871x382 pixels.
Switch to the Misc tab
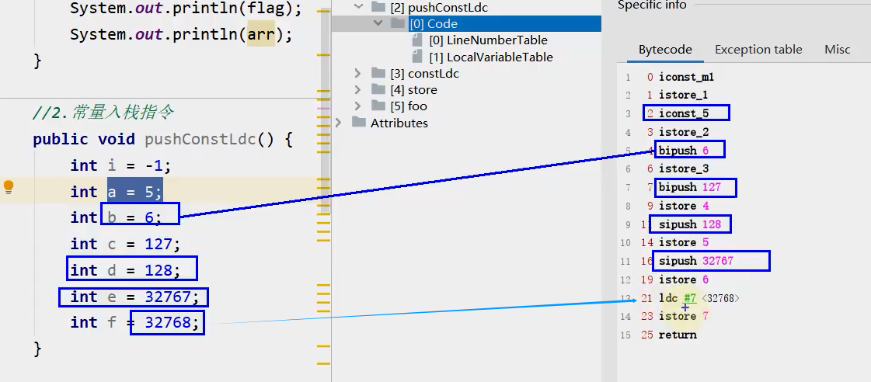[837, 50]
